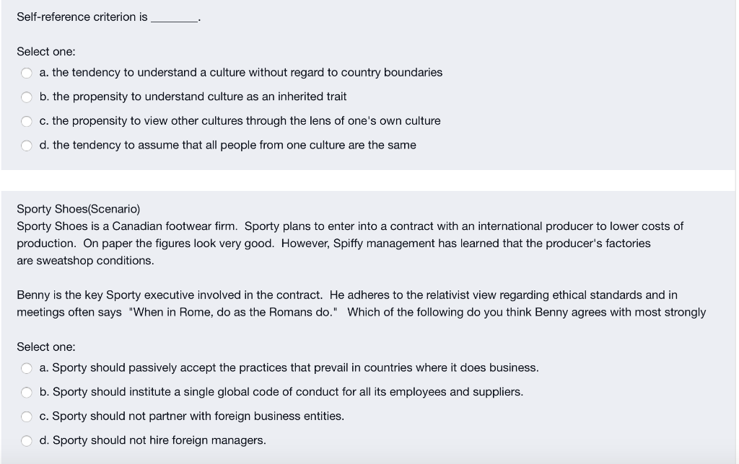Viewport: 739px width, 464px height.
Task: Mark radio button for 'not partner with foreign business entities'
Action: click(x=27, y=416)
